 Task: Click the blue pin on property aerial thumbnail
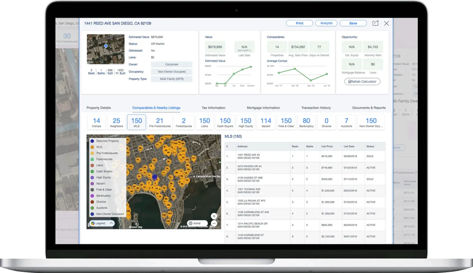pos(106,46)
